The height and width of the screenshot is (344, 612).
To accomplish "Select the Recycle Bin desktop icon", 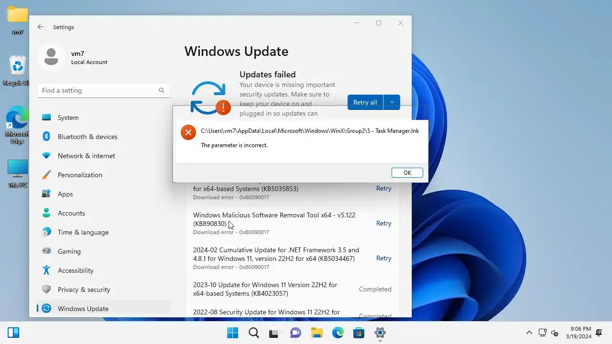I will coord(17,71).
